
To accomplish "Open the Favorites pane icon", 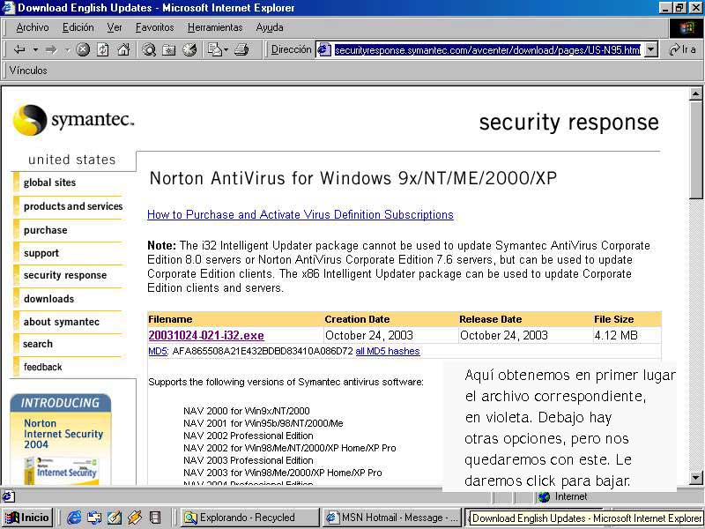I will 169,49.
